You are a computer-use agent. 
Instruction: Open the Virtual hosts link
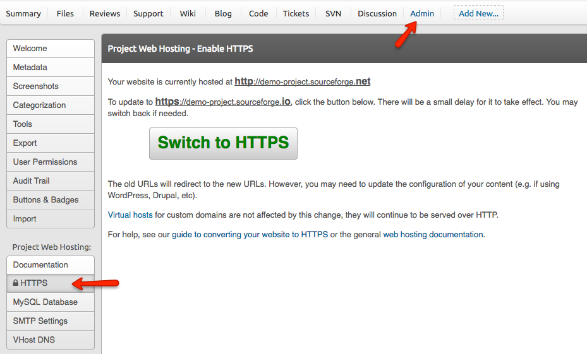[x=130, y=215]
